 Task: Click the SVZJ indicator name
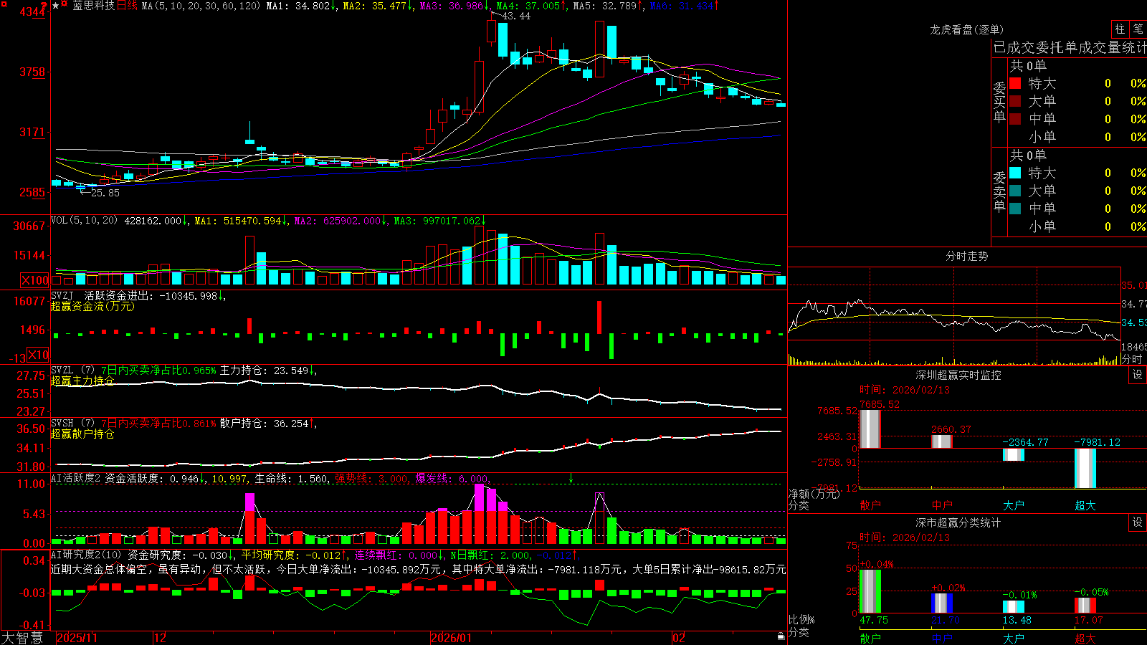point(62,296)
